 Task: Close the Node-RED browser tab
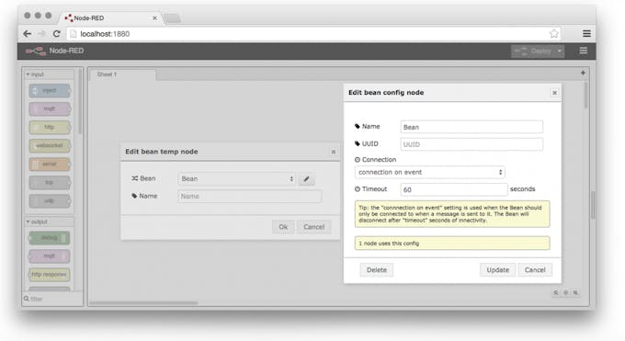point(154,18)
